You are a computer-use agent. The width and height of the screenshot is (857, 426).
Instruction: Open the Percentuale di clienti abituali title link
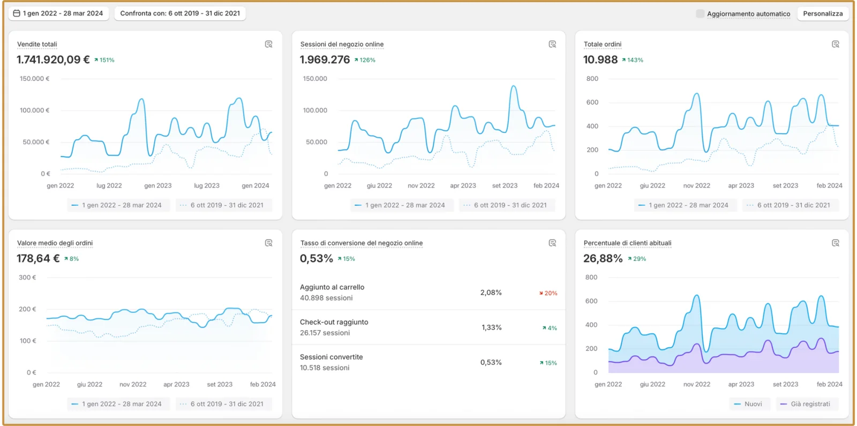coord(627,243)
